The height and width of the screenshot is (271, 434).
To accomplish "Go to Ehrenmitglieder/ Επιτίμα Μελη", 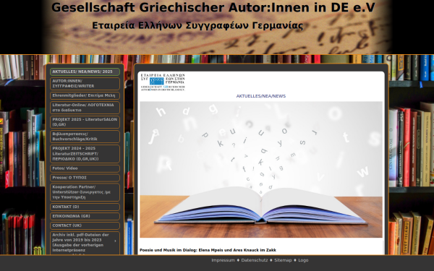I will tap(85, 95).
